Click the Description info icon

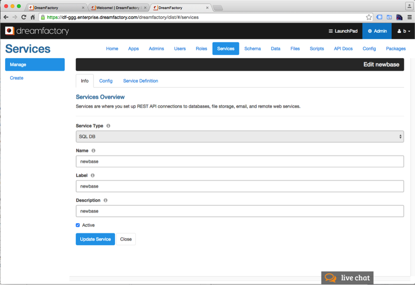pos(106,200)
